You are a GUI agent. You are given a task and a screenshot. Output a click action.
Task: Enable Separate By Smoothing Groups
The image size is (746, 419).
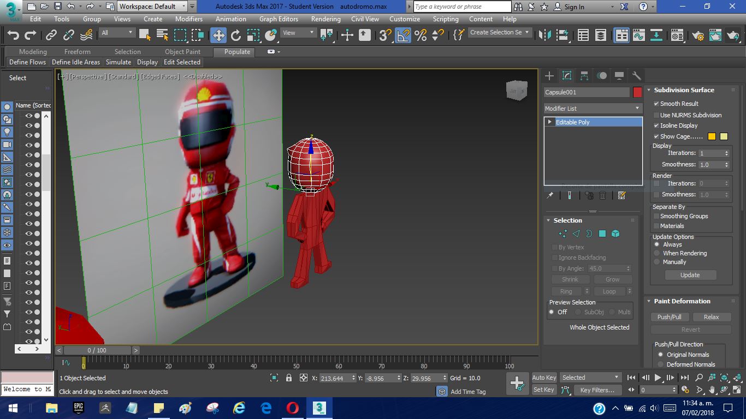[656, 216]
